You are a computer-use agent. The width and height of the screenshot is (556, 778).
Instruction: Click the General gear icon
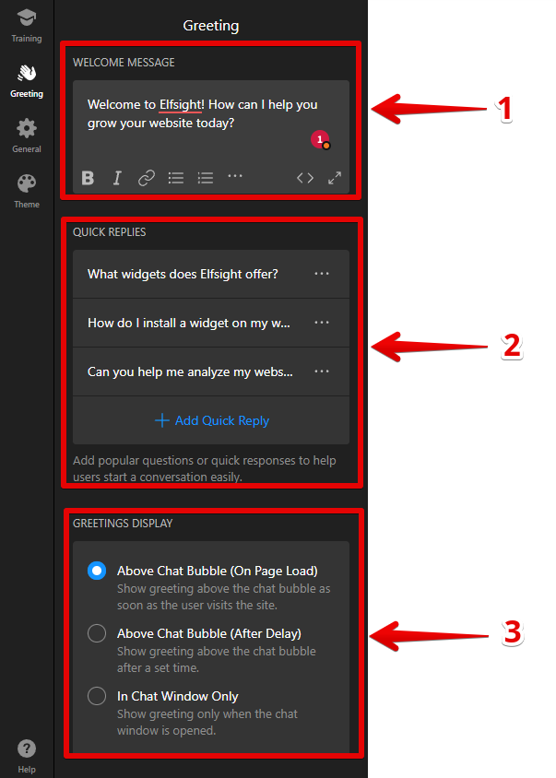click(x=27, y=128)
